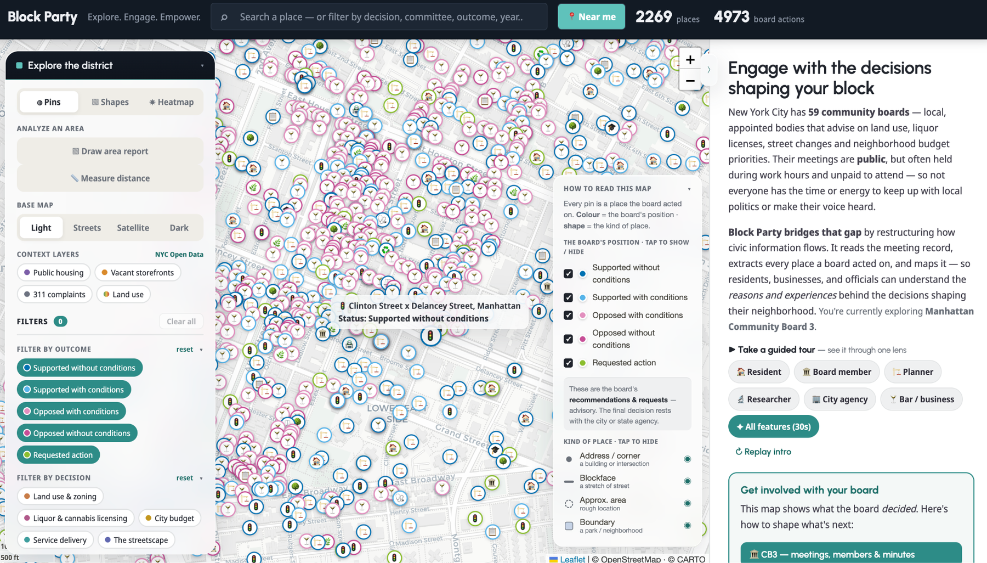Click the map zoom out minus icon
Viewport: 987px width, 563px height.
click(690, 81)
